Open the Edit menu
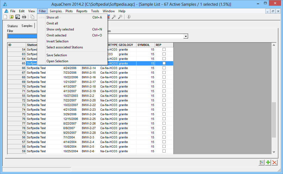283x174 pixels. (22, 11)
